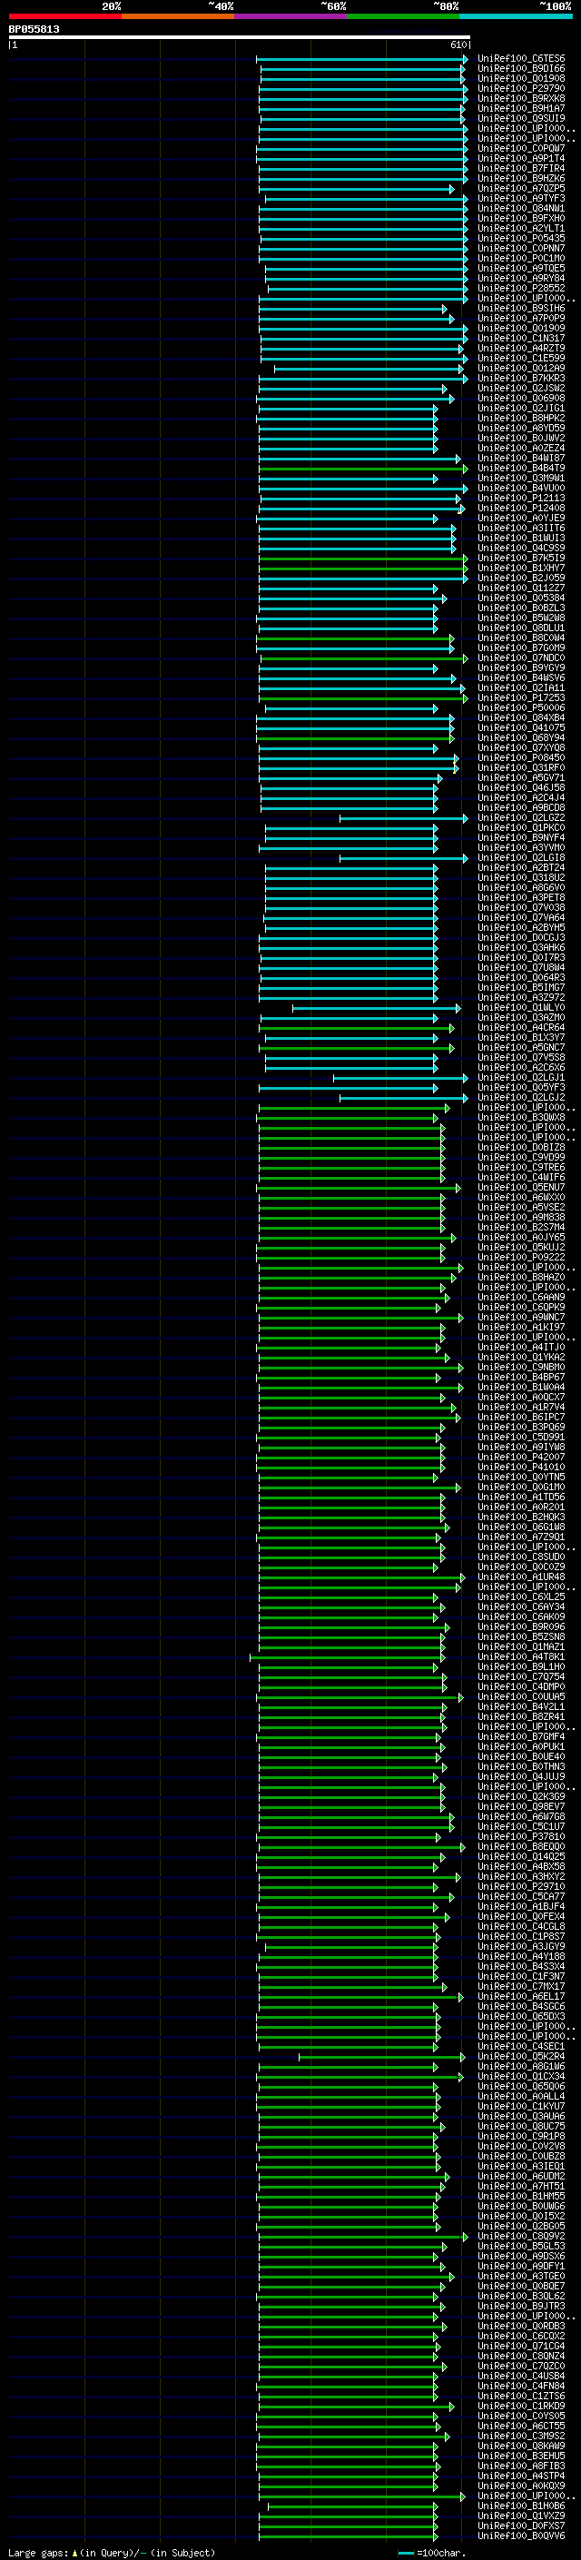The width and height of the screenshot is (581, 2560).
Task: Open hit label UniRef100_Q5ENU7
Action: click(520, 1188)
